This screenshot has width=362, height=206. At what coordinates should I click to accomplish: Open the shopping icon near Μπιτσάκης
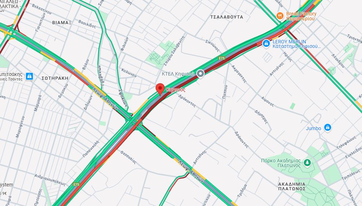pyautogui.click(x=29, y=76)
